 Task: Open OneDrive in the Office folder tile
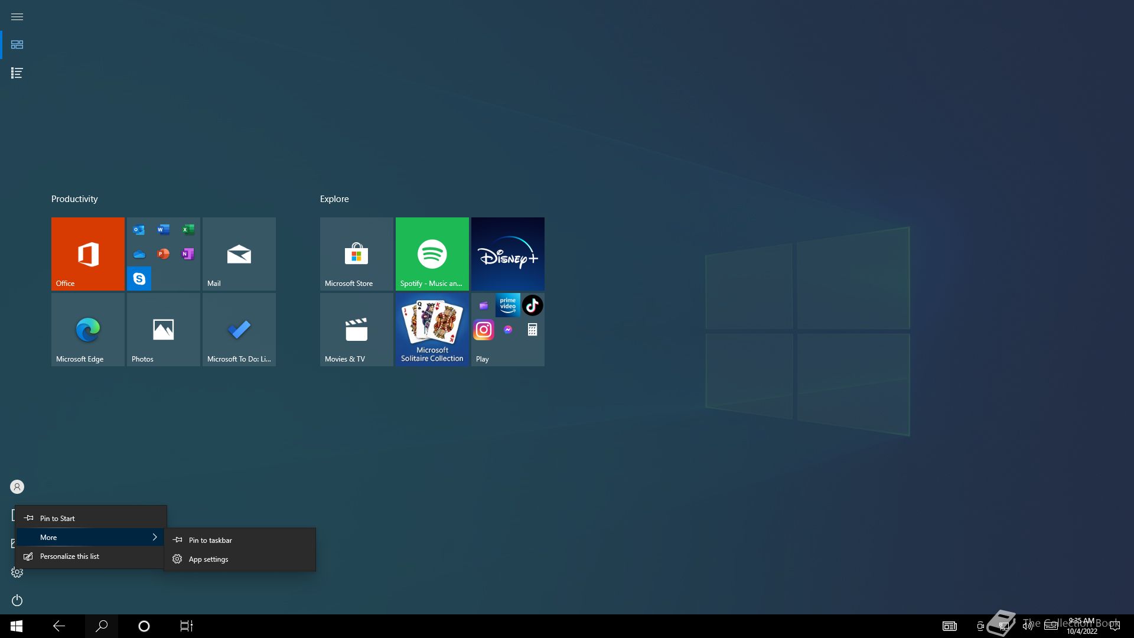click(x=139, y=254)
